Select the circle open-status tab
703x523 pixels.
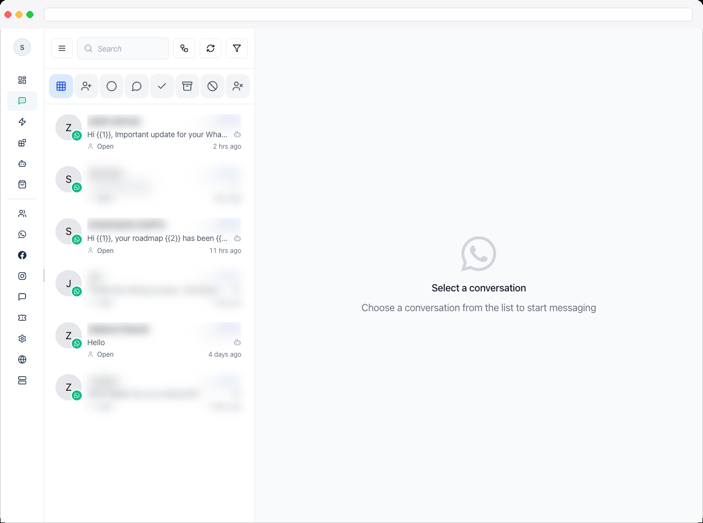(111, 86)
